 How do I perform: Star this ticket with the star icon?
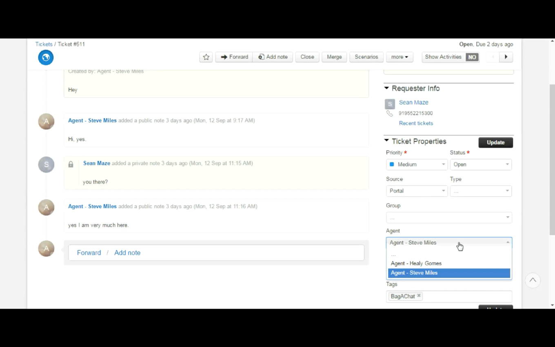[206, 57]
